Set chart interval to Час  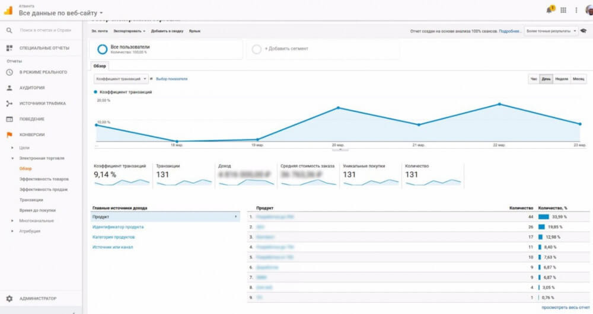pos(534,79)
